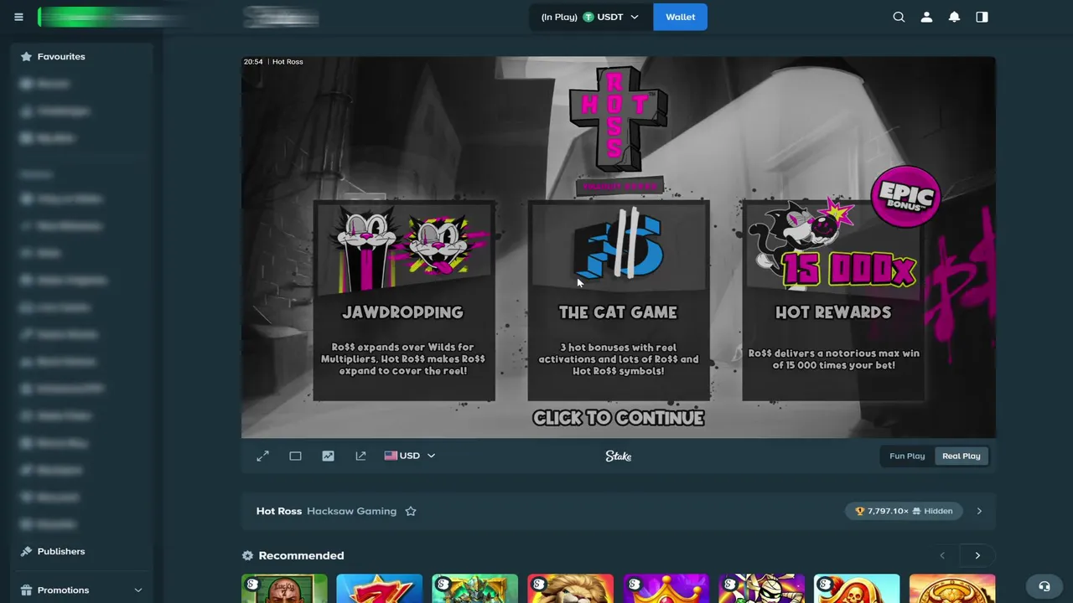Click the Promotions gift icon
This screenshot has height=603, width=1073.
coord(26,590)
